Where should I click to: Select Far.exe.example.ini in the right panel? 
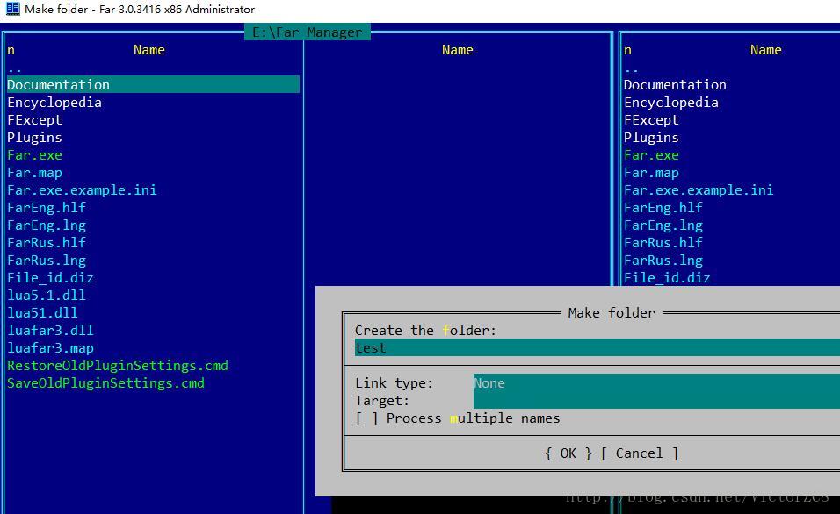pos(699,189)
